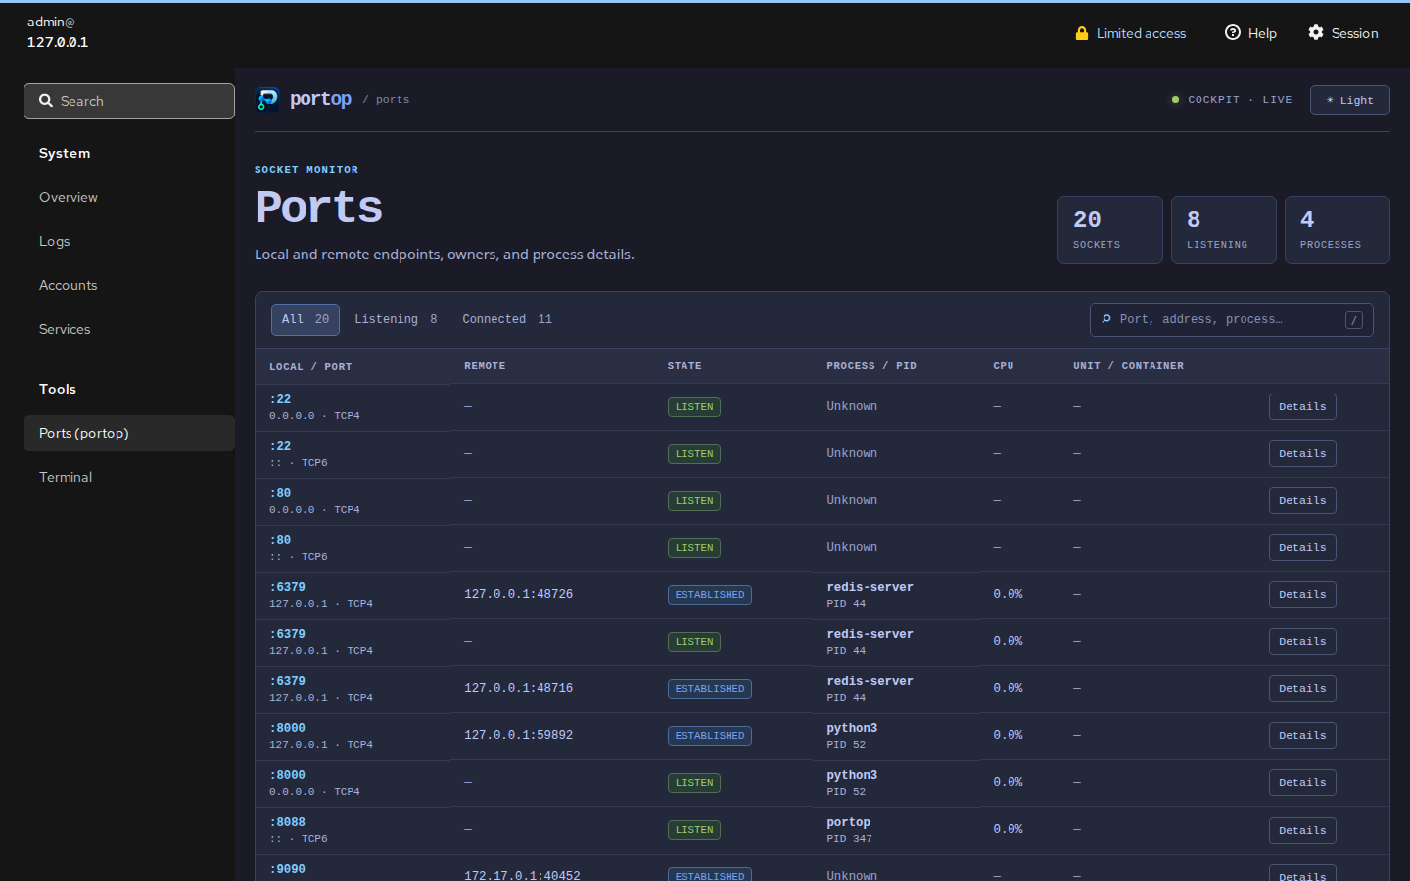Screen dimensions: 1410x881
Task: Click the Process / PID column header
Action: point(871,366)
